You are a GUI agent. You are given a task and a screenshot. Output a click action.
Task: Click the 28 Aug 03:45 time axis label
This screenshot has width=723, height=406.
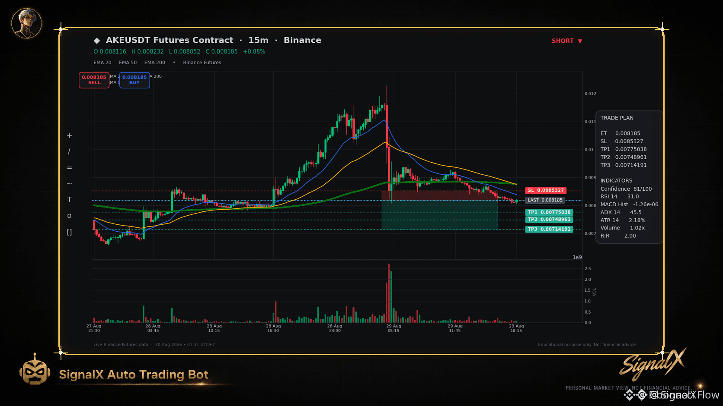coord(153,328)
